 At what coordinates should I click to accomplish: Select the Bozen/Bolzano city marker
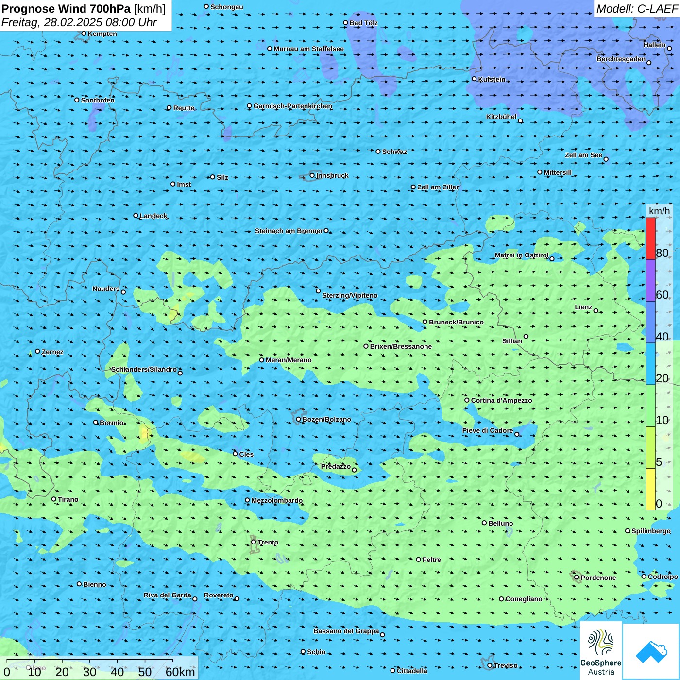[x=299, y=419]
